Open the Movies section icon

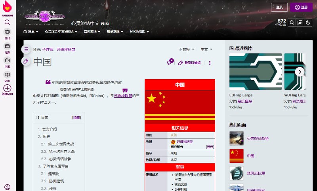(x=7, y=46)
